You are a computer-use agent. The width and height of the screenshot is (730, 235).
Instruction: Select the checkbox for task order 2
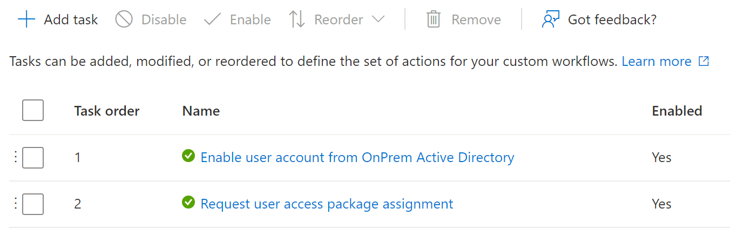[33, 204]
